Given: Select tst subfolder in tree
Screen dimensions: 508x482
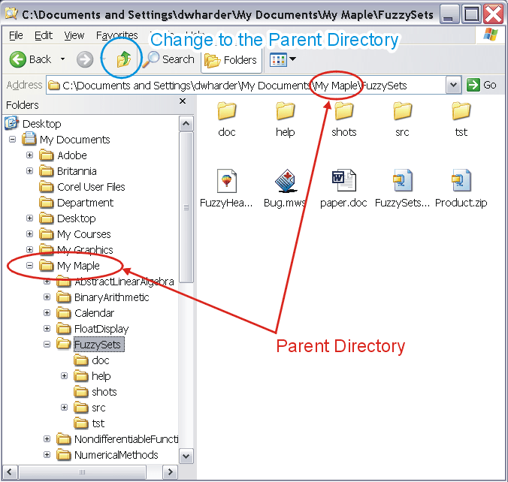Looking at the screenshot, I should tap(89, 423).
